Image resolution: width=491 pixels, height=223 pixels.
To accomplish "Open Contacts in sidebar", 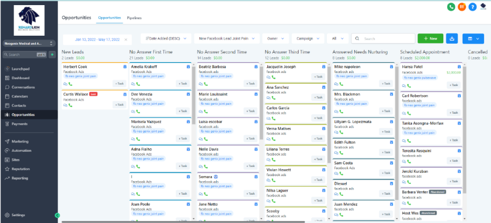I will tap(19, 106).
